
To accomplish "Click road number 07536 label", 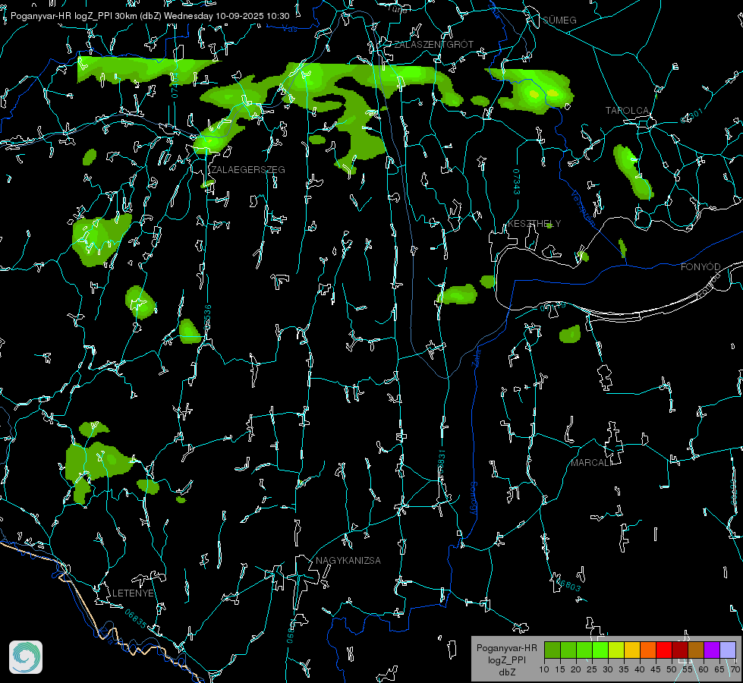I will click(207, 317).
